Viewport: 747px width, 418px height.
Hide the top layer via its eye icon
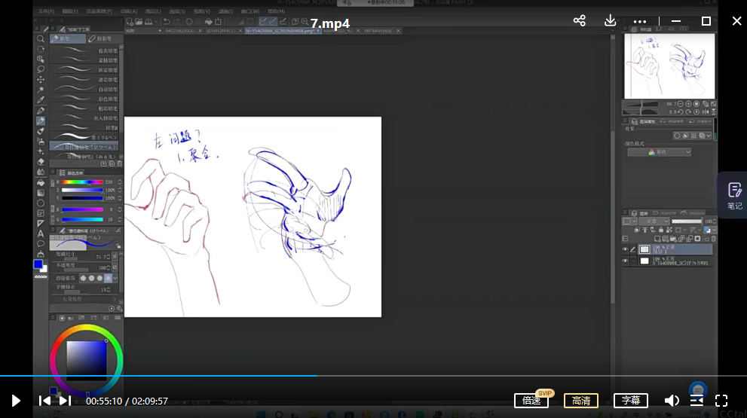point(626,249)
